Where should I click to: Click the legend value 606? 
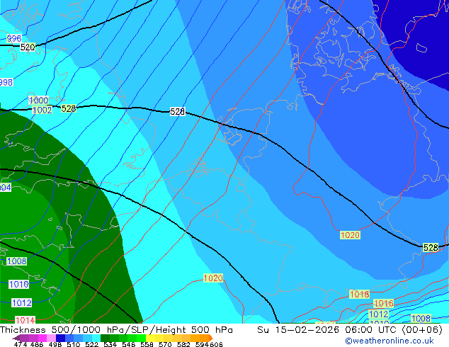click(215, 344)
